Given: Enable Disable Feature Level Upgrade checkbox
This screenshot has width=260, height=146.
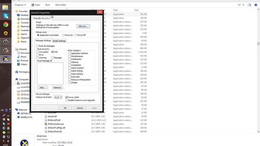Looking at the screenshot, I should (x=67, y=100).
